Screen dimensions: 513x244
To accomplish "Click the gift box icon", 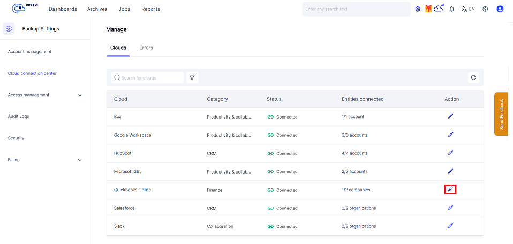I will point(428,9).
